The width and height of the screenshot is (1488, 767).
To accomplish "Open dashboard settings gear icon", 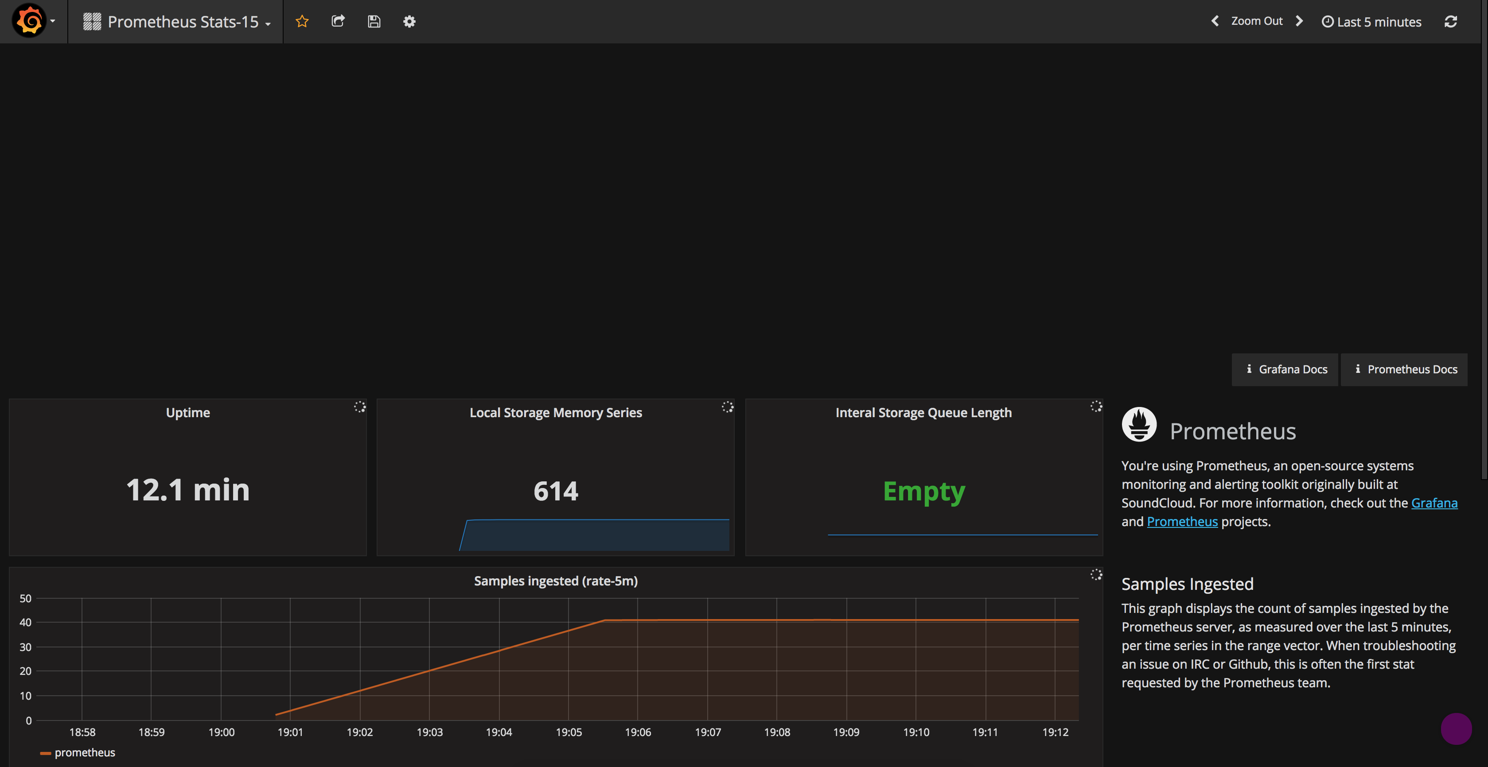I will 409,21.
